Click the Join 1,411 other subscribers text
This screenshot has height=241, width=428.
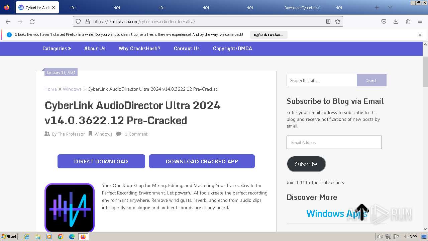[315, 182]
